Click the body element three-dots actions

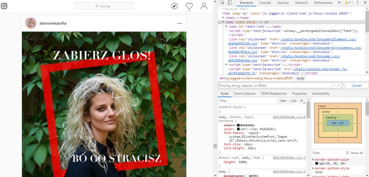click(220, 22)
